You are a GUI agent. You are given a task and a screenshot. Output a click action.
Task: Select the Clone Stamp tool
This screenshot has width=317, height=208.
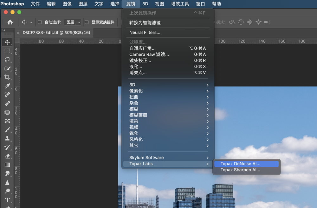[7, 139]
